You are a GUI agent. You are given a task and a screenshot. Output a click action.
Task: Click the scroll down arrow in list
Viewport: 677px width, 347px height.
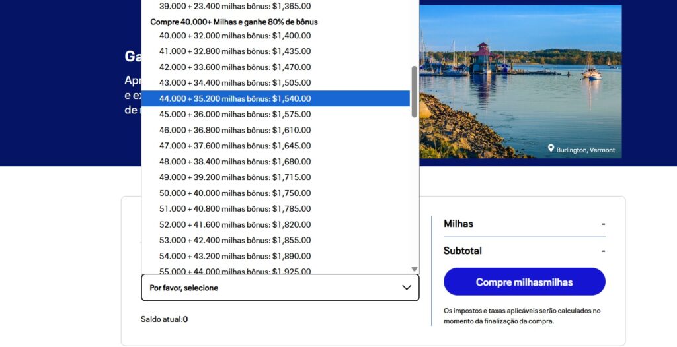415,269
